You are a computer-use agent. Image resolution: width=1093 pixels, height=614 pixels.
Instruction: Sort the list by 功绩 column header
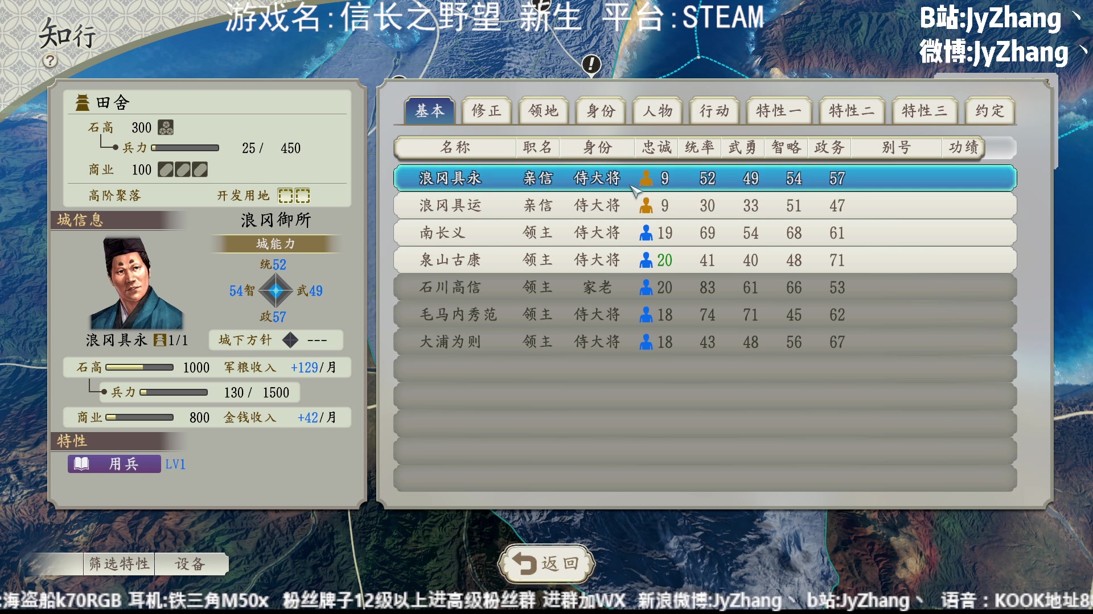964,148
